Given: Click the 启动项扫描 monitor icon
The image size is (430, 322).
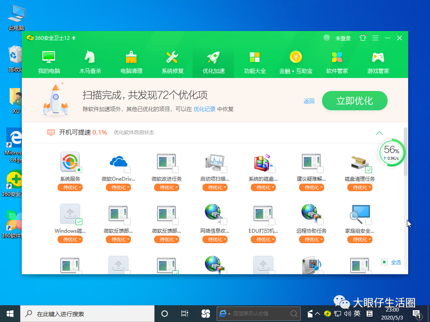Looking at the screenshot, I should (x=215, y=162).
